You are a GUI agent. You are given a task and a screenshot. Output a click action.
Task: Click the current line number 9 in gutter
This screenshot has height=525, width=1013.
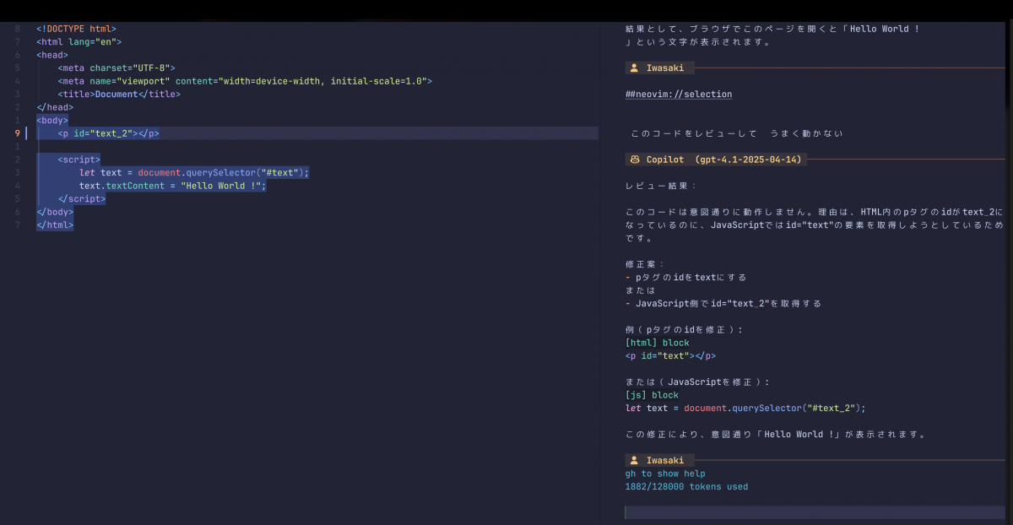(x=18, y=133)
